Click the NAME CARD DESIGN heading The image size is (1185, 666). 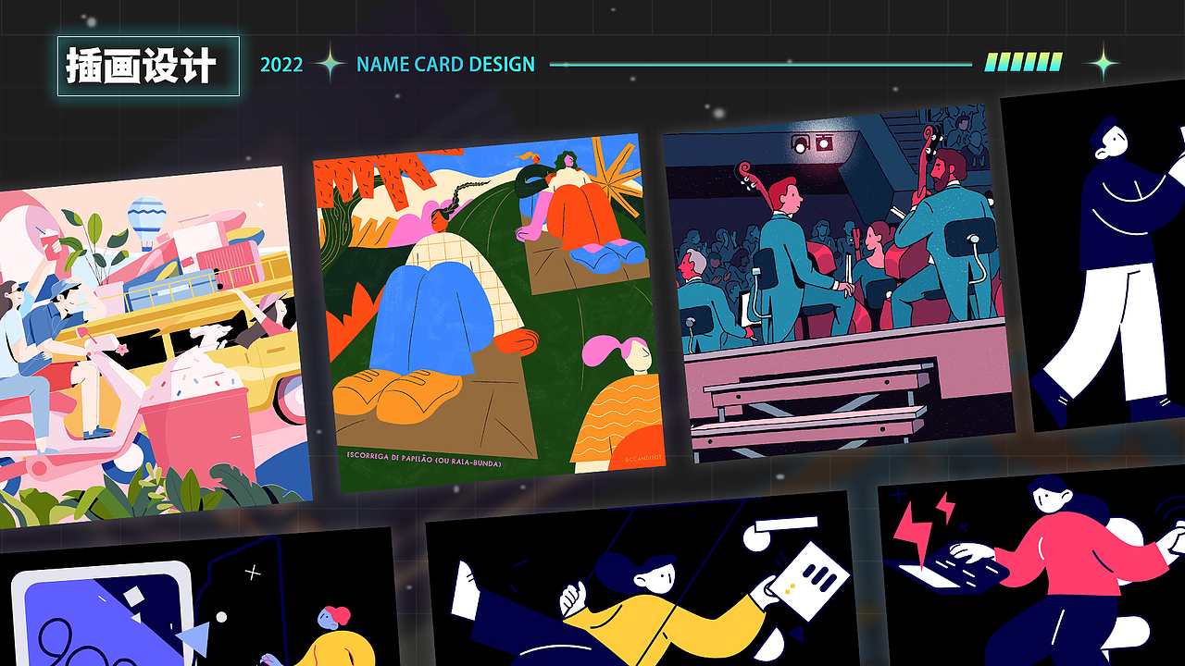pyautogui.click(x=445, y=65)
